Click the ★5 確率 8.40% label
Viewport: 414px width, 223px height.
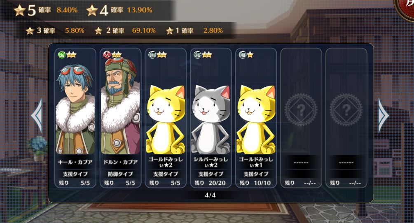point(46,10)
